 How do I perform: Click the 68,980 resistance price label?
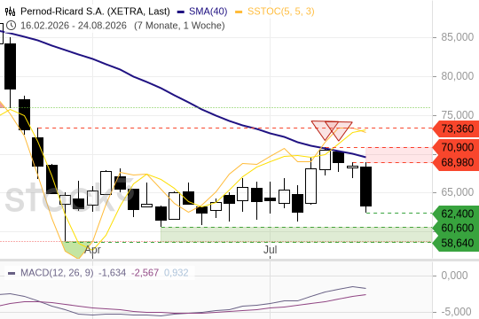[456, 162]
